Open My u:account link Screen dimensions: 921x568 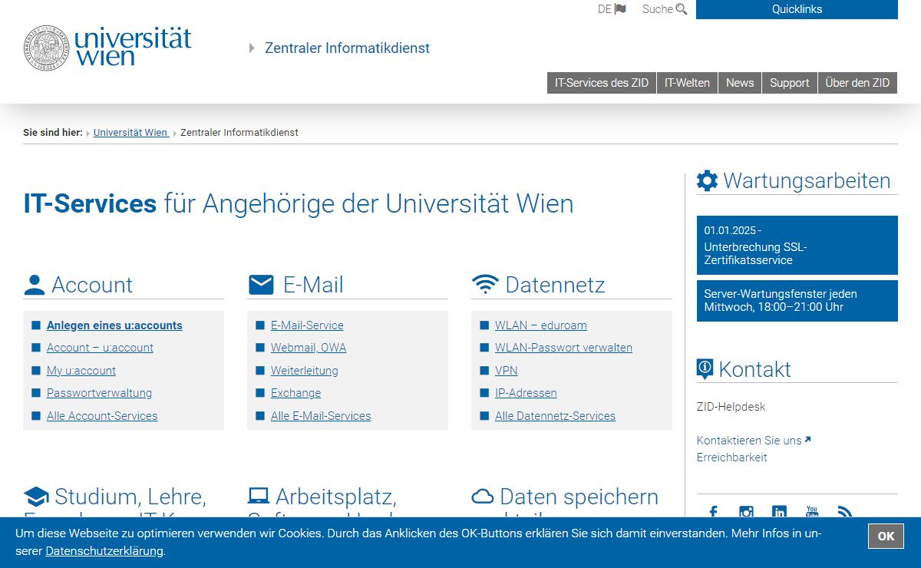81,371
